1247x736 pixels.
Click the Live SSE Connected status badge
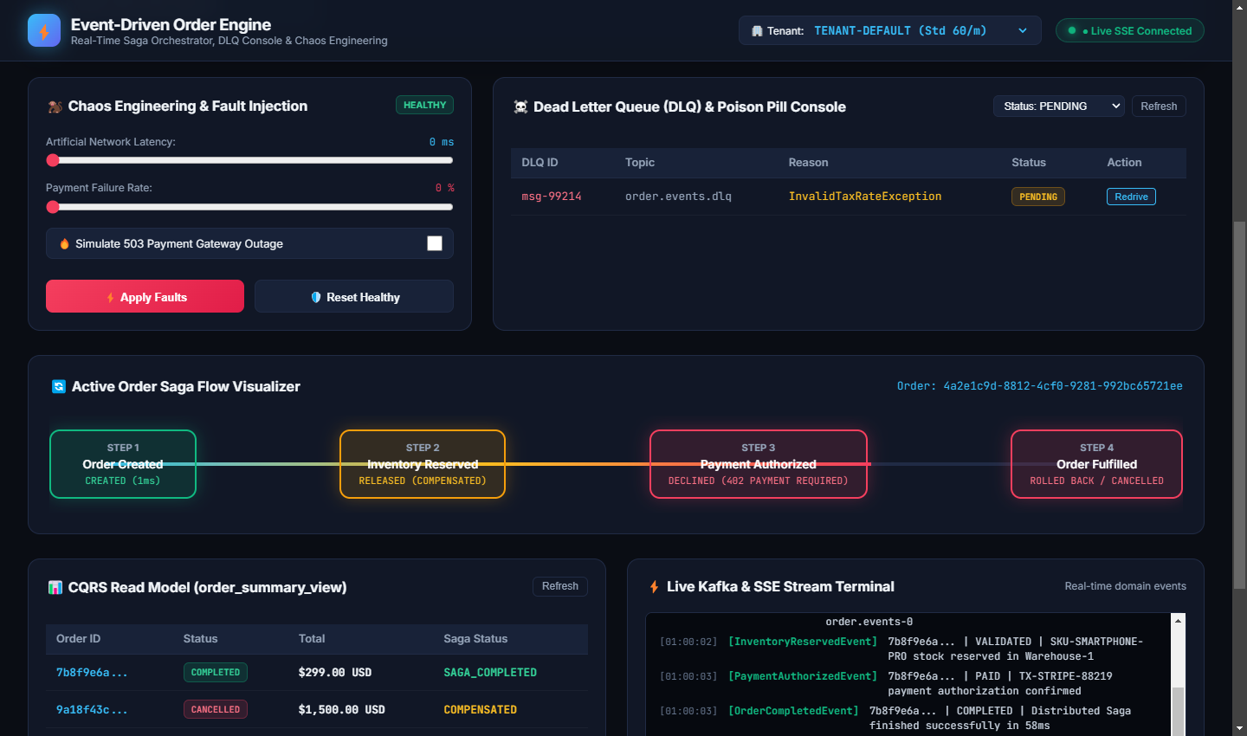tap(1130, 30)
